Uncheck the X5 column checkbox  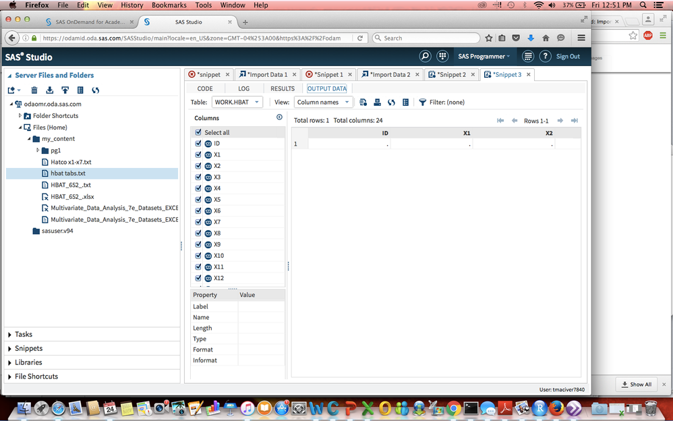pos(198,199)
